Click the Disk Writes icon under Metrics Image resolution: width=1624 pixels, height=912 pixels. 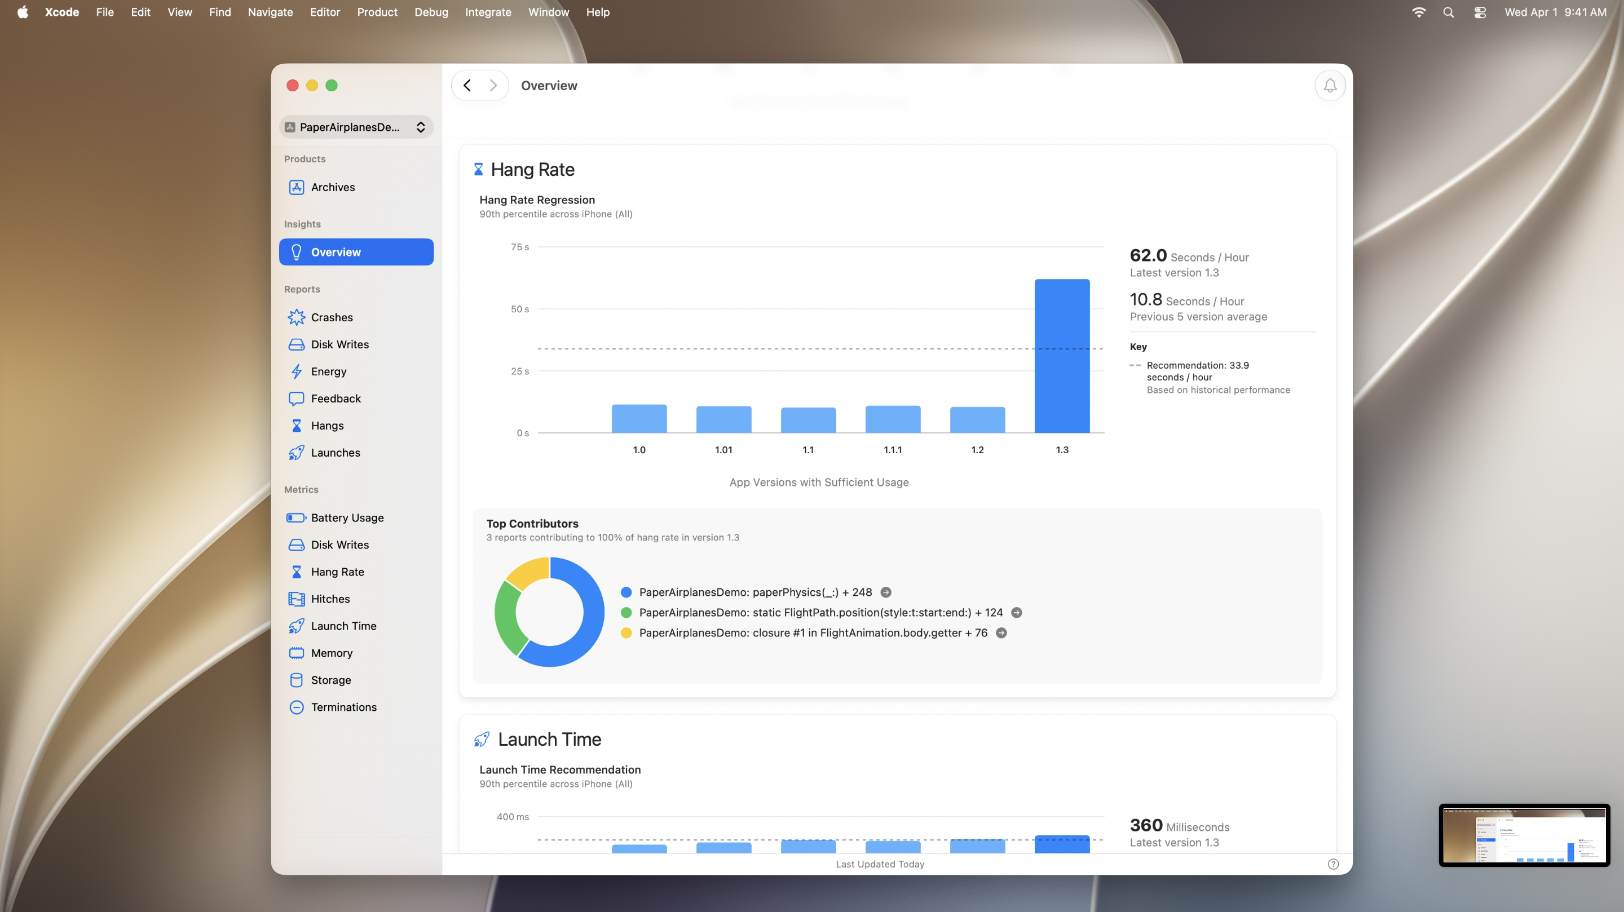pos(296,544)
